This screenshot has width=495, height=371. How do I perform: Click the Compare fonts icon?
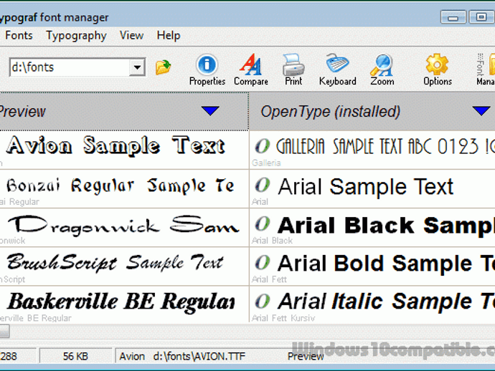click(251, 69)
